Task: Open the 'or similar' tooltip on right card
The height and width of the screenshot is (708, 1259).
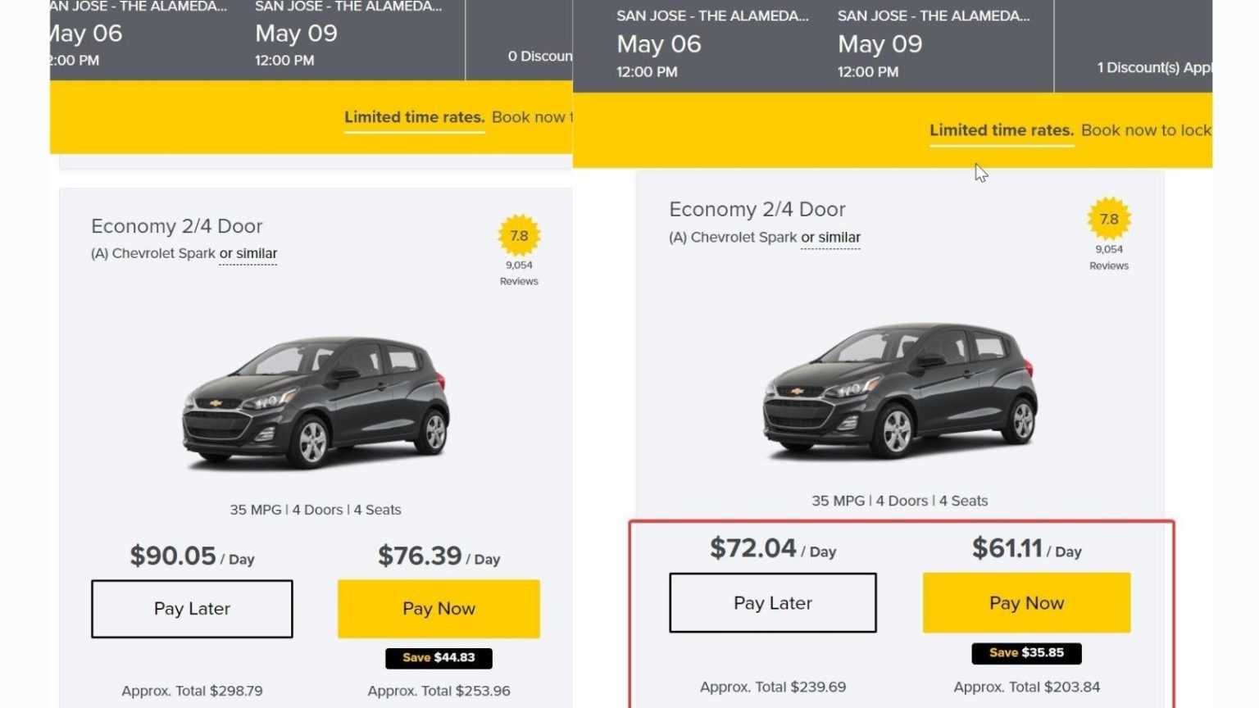Action: pos(830,237)
